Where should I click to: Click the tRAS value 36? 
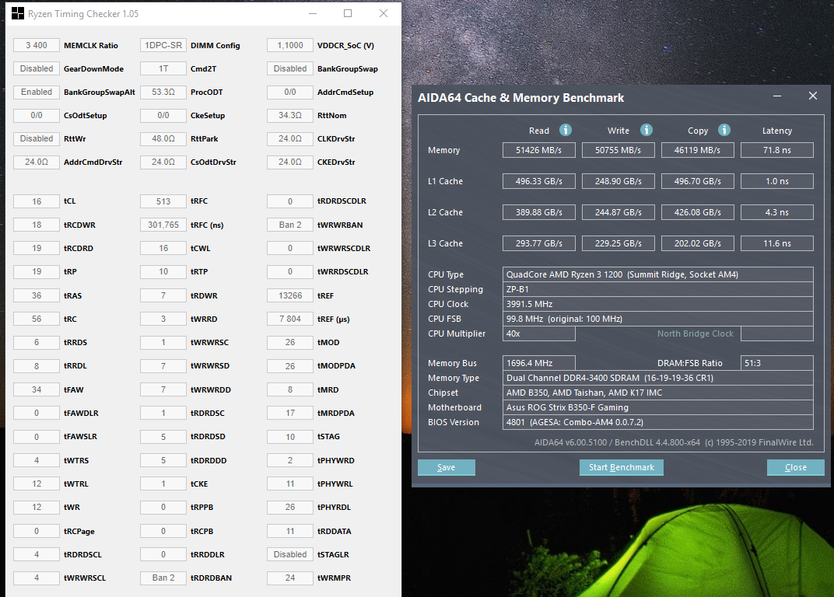point(37,295)
